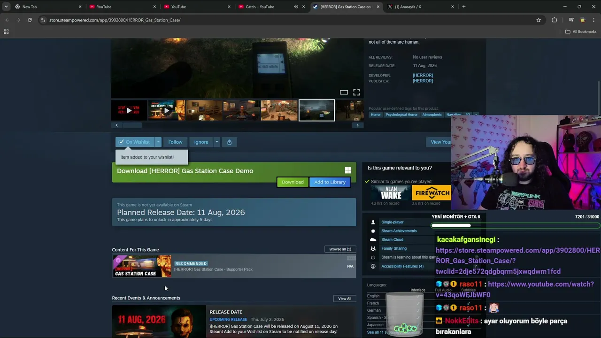601x338 pixels.
Task: Bookmark this page with the star icon
Action: pyautogui.click(x=539, y=20)
